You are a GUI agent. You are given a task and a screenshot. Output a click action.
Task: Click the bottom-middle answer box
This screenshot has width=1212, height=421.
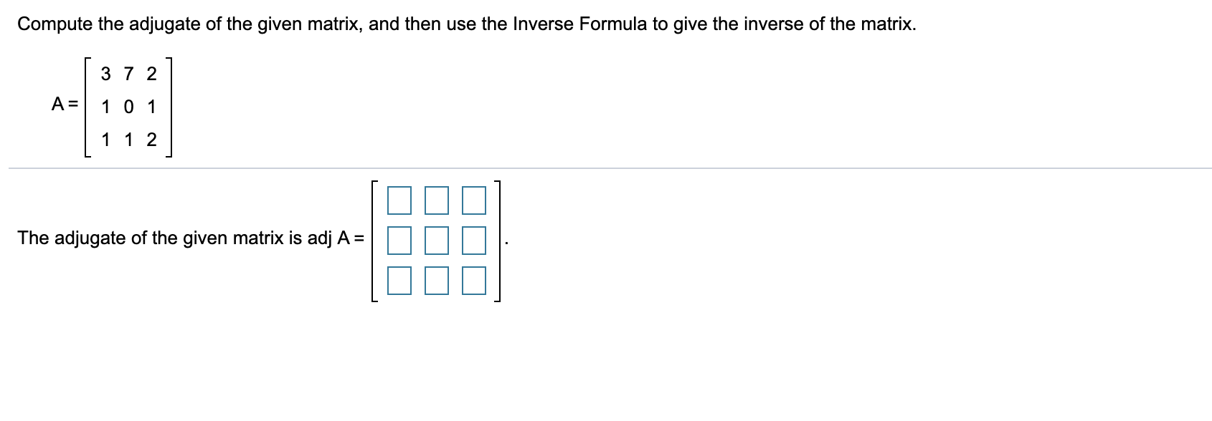point(435,281)
